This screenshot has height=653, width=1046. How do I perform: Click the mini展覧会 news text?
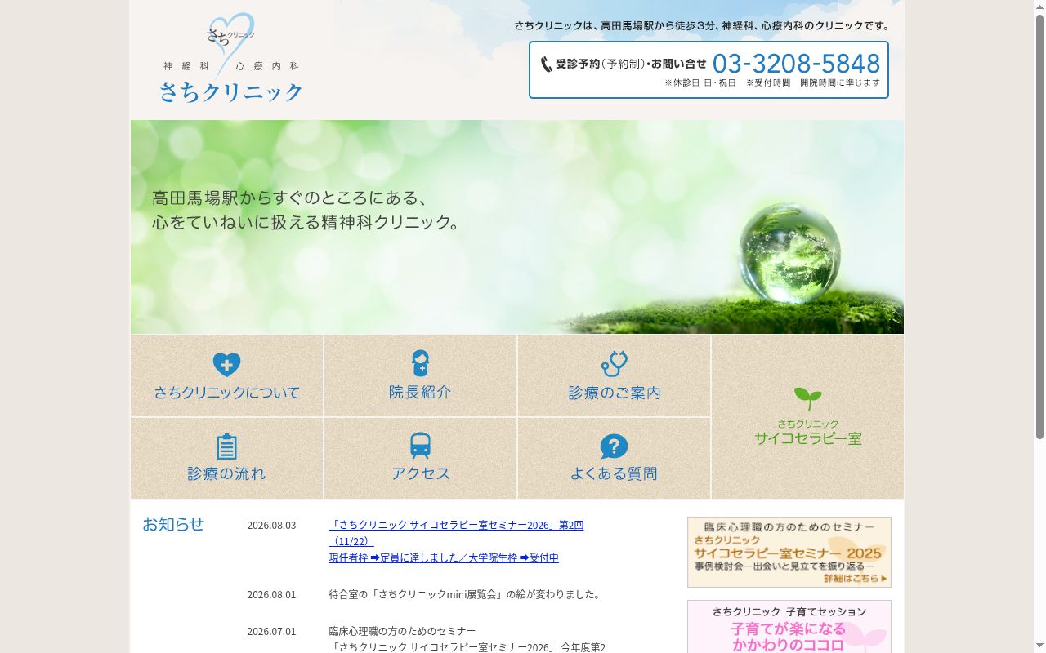click(x=467, y=594)
